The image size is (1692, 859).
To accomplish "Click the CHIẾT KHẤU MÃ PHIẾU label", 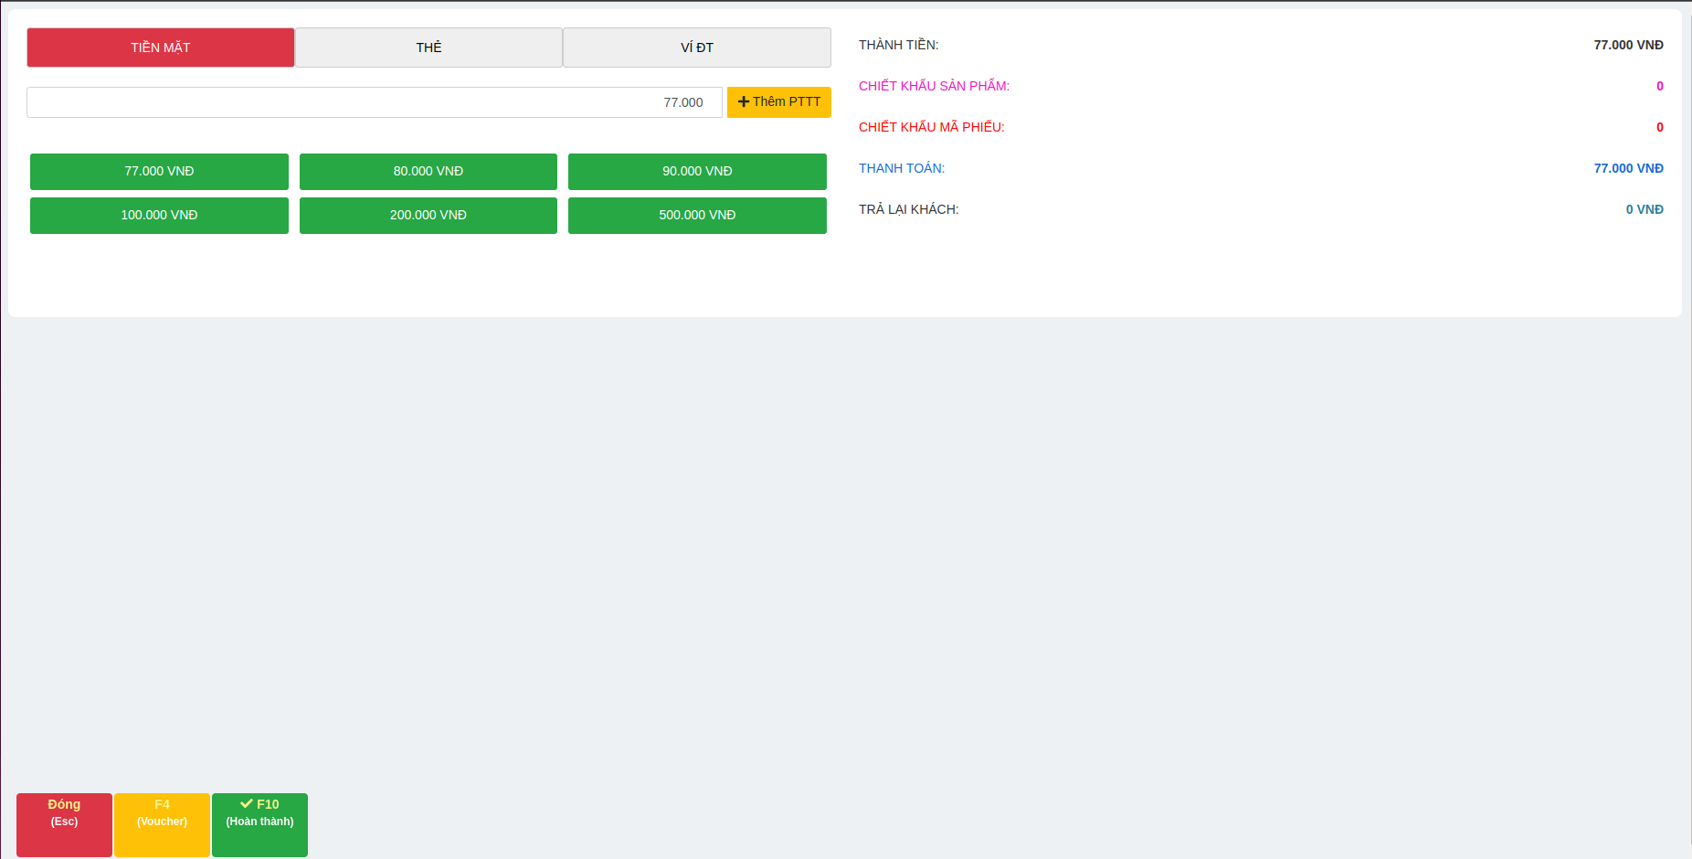I will pos(931,127).
